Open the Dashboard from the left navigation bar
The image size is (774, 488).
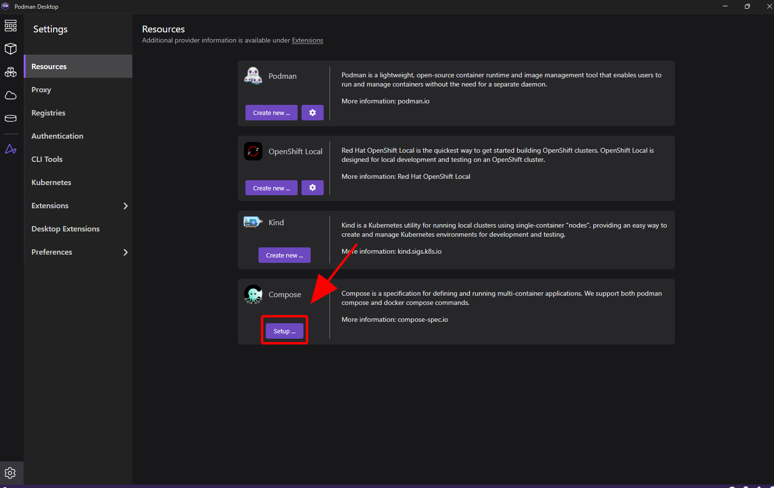[x=11, y=26]
